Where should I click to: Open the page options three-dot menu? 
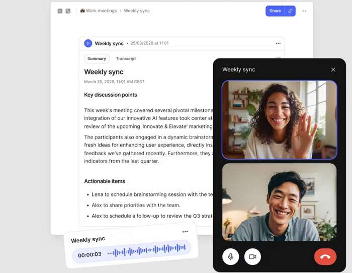(x=304, y=11)
